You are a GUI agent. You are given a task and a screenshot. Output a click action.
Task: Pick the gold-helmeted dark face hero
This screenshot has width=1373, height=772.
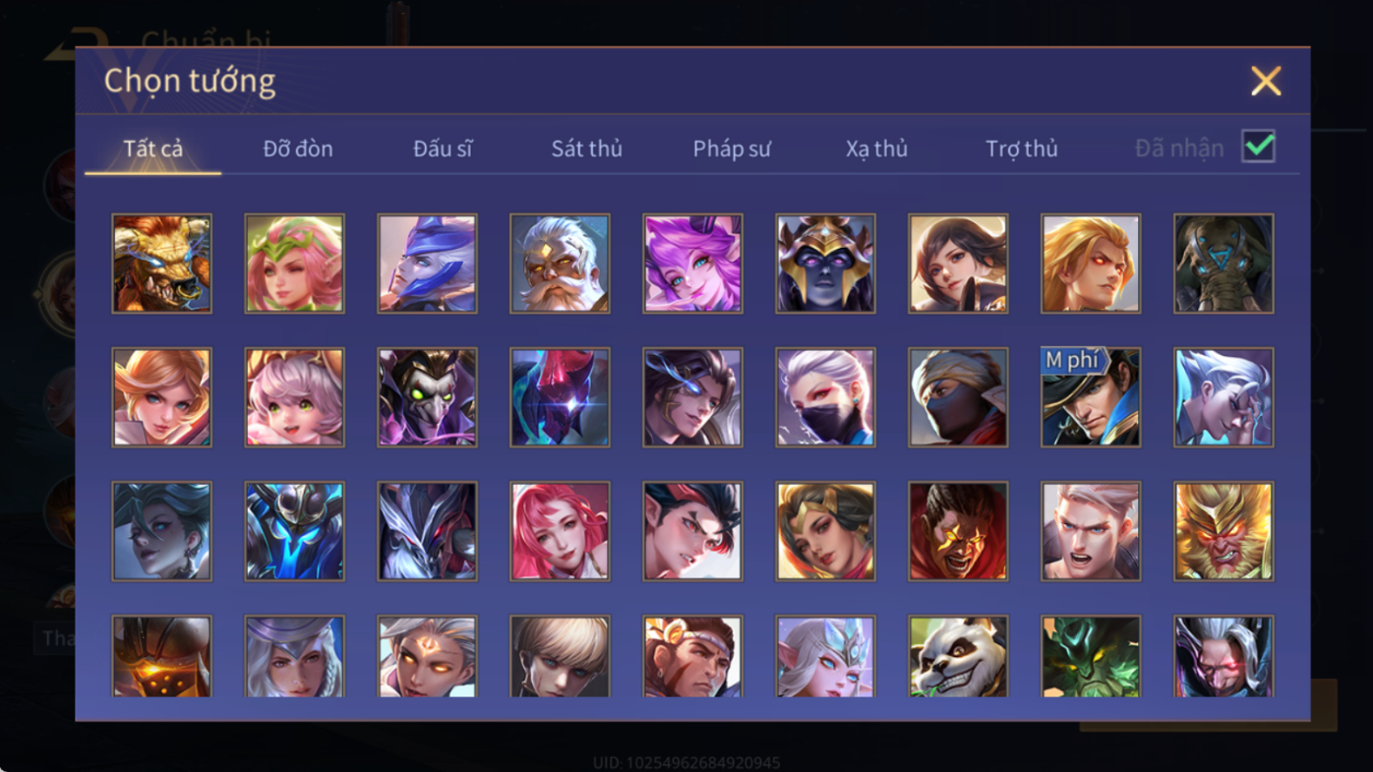click(825, 264)
